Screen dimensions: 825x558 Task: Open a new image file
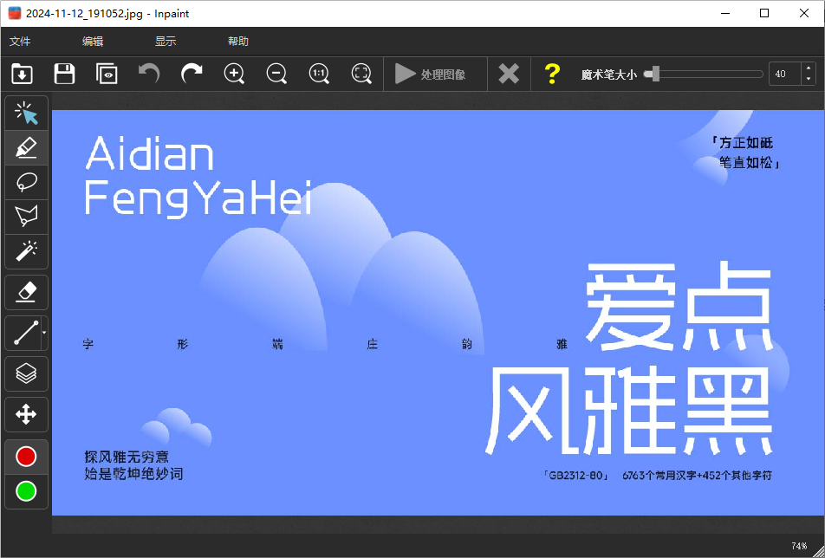tap(23, 74)
